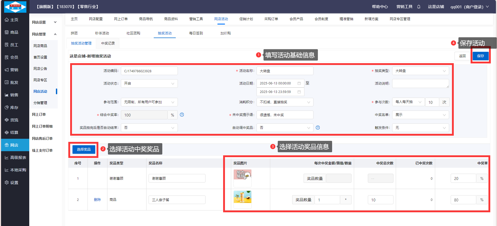Click 删除 link for 三人亲子餐
Viewport: 497px width, 226px height.
97,200
